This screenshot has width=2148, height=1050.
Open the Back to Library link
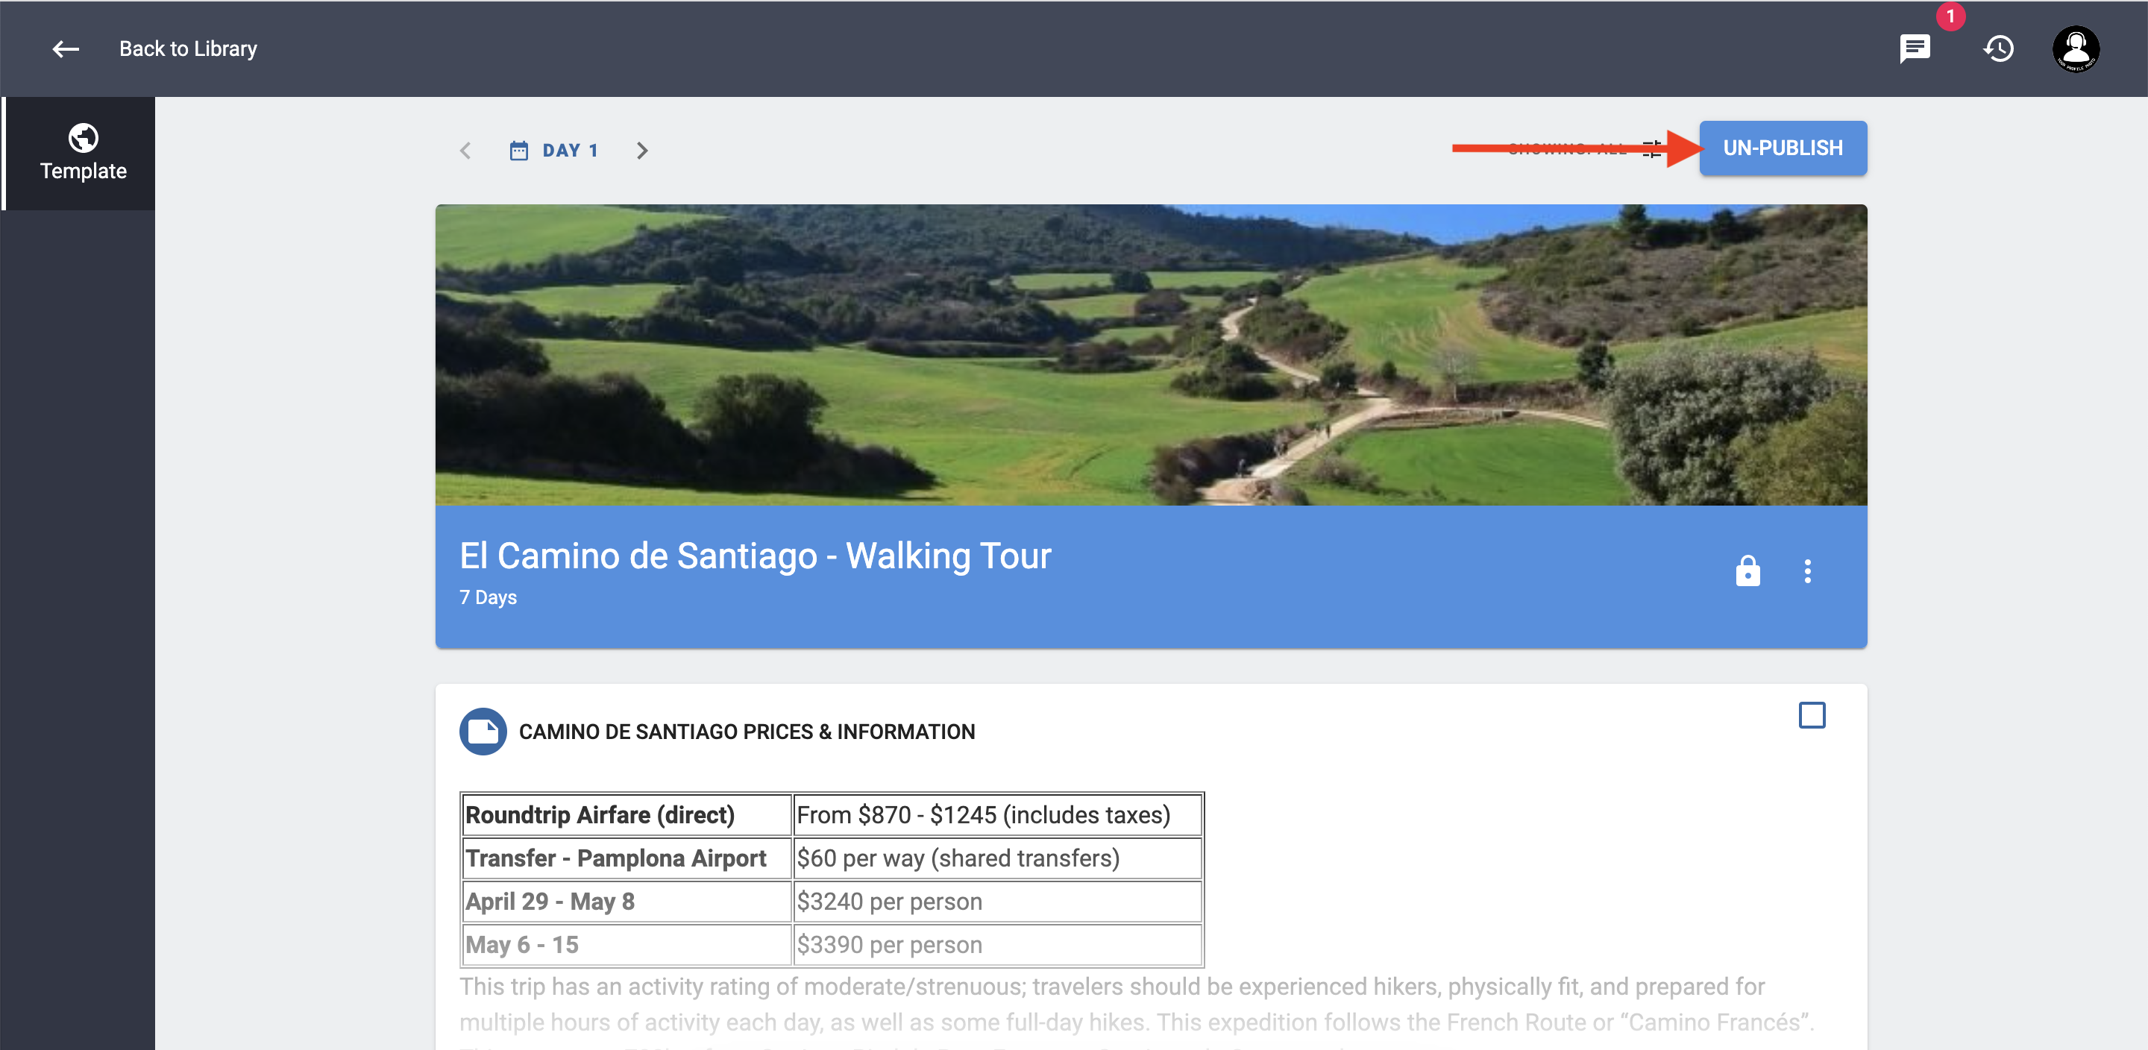(x=188, y=49)
